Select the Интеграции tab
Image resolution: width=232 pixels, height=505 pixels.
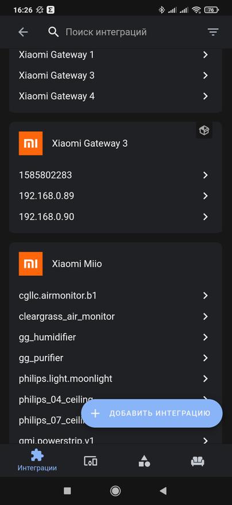point(37,461)
